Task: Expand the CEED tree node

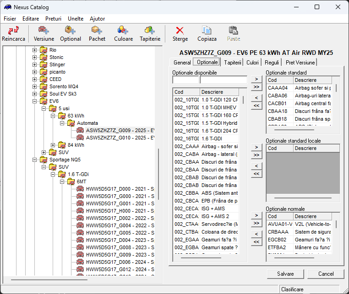Action: pos(34,80)
